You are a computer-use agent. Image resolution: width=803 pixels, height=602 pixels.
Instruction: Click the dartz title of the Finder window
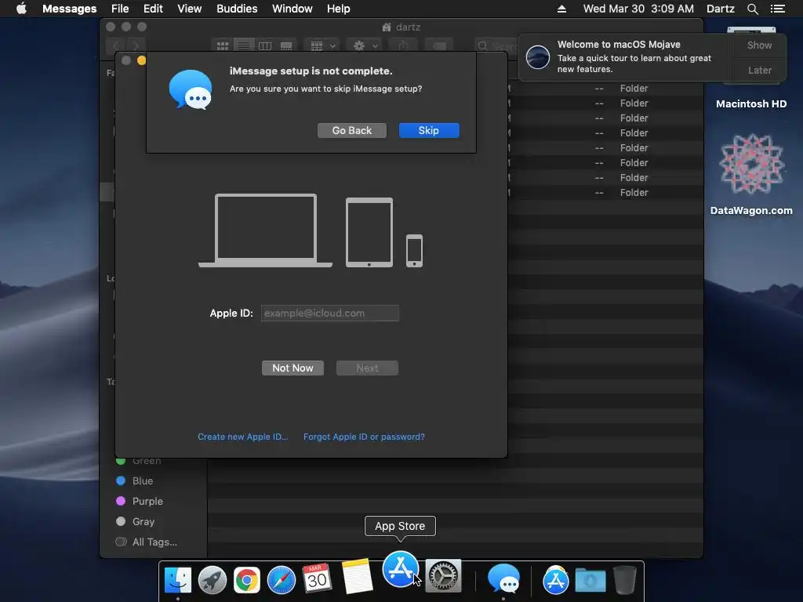coord(408,27)
